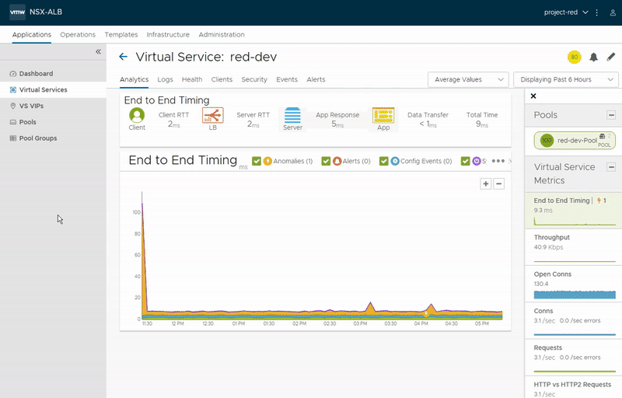Open Virtual Services in the sidebar

[x=53, y=89]
